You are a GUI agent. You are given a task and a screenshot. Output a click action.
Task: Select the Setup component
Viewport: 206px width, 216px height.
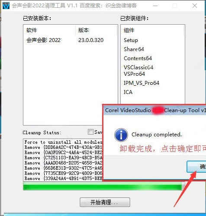point(131,40)
